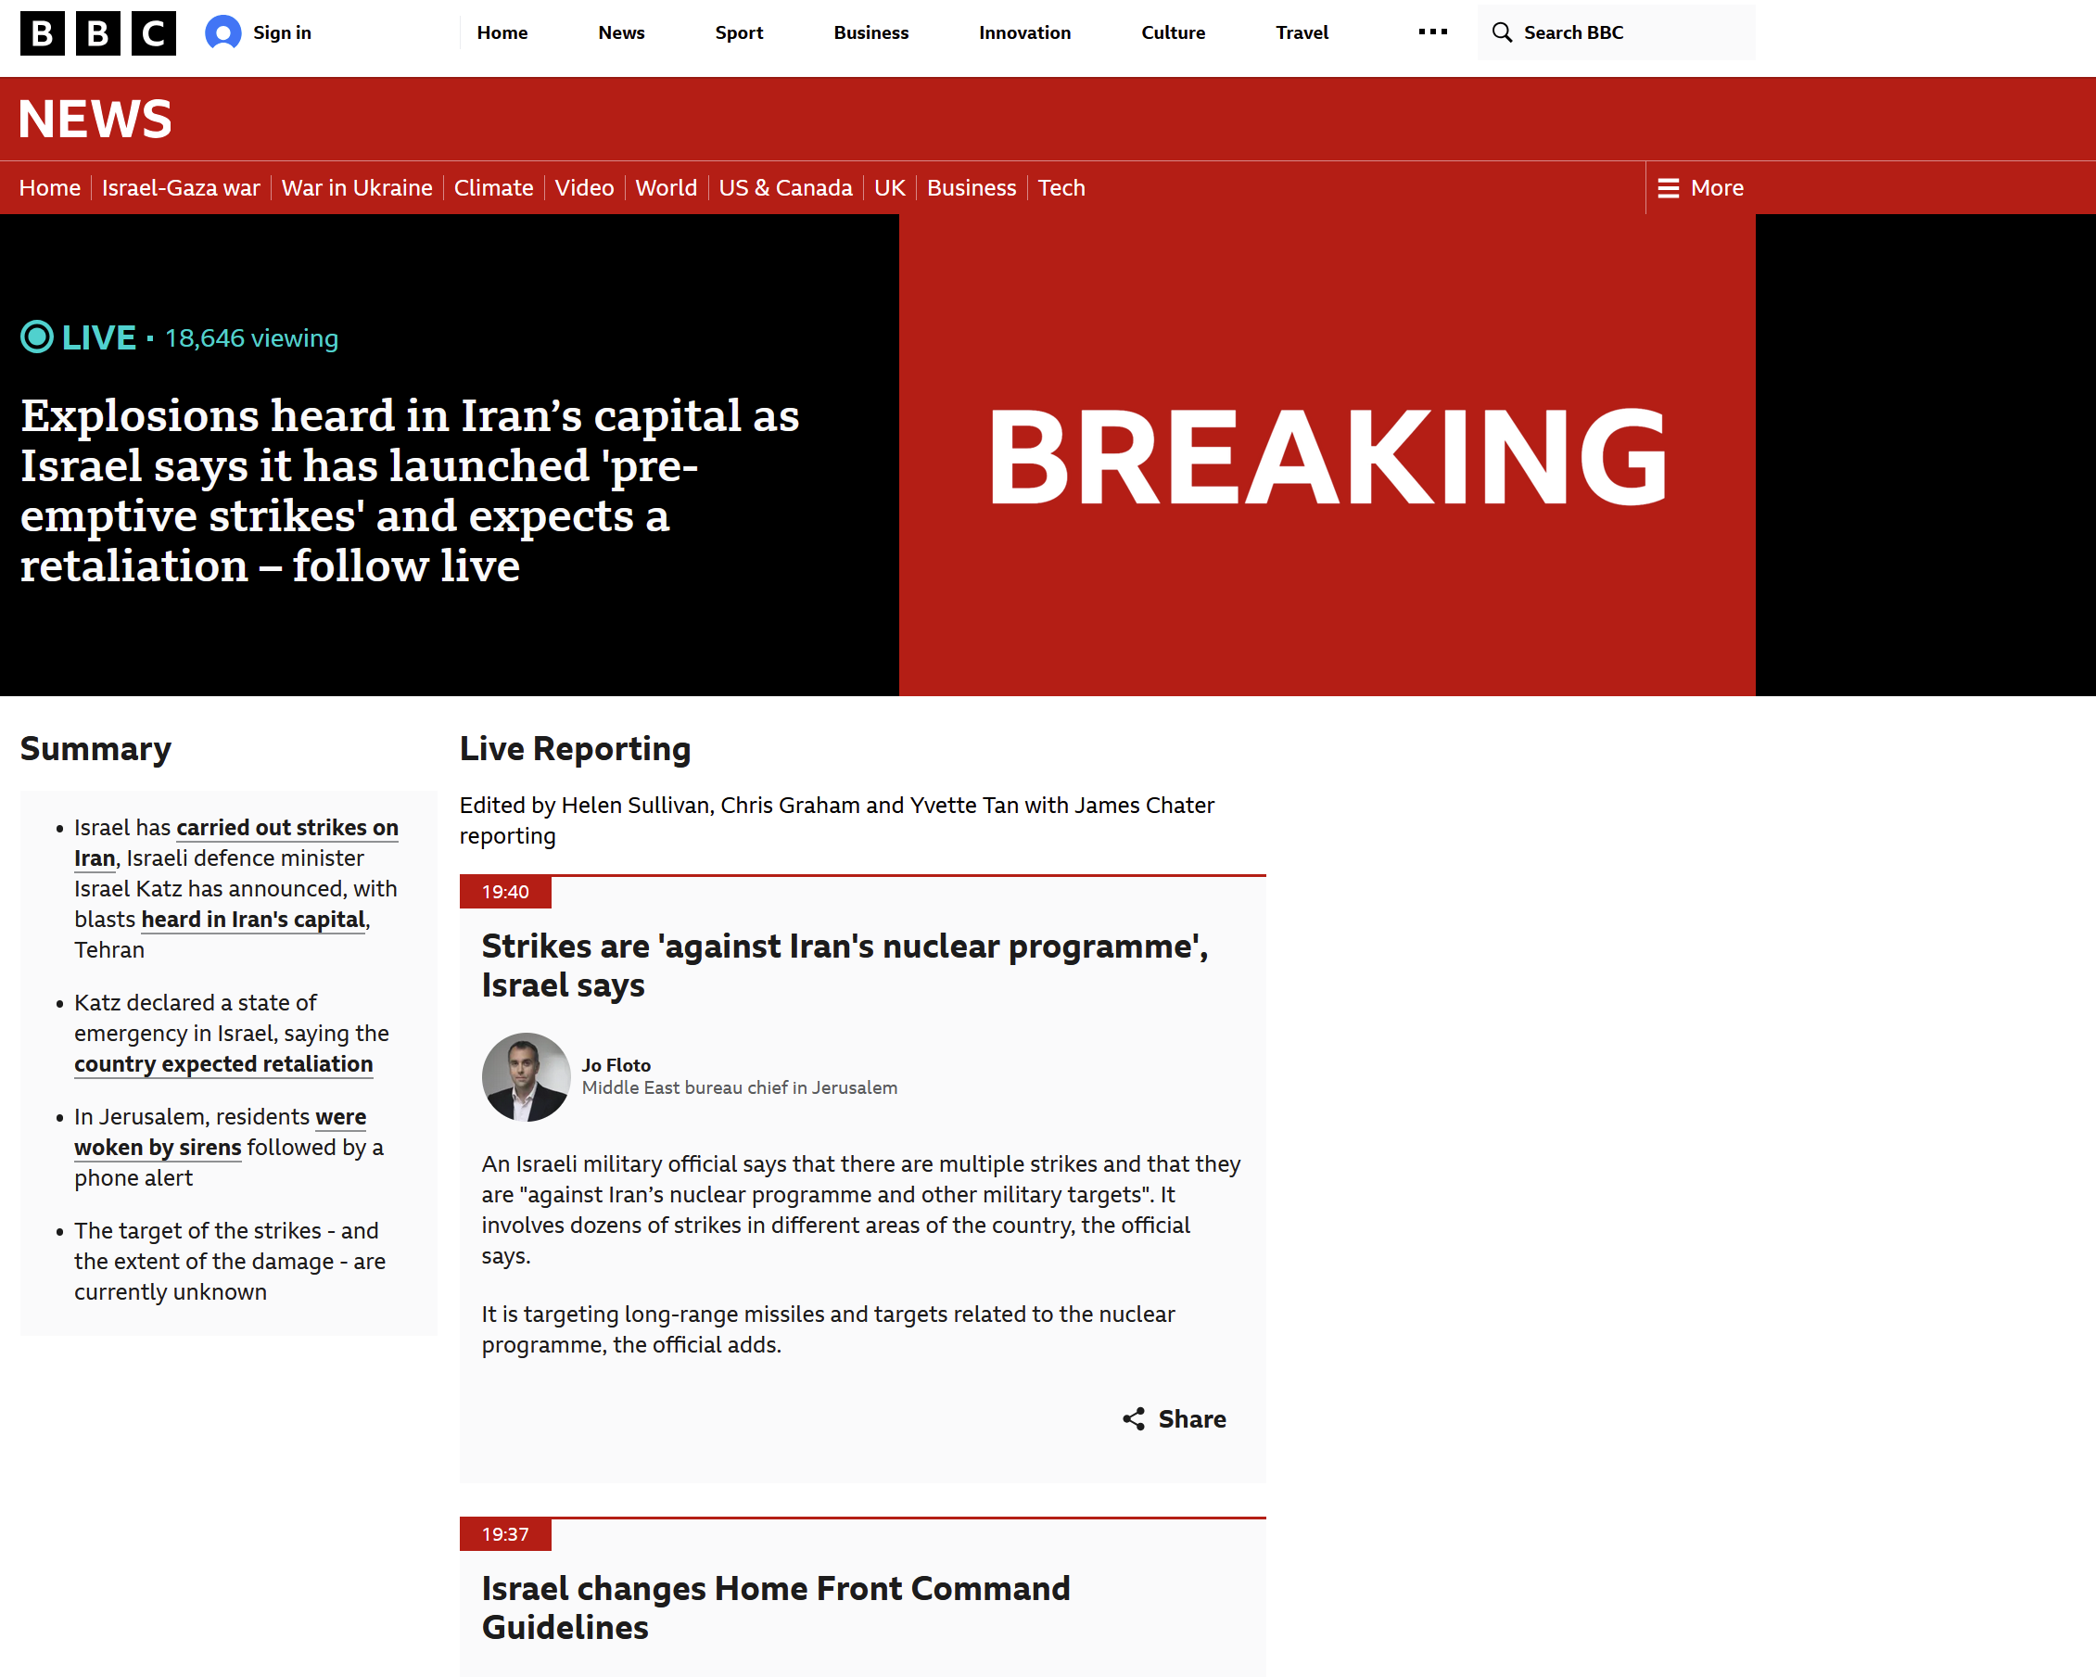Click the main 'Explosions heard in Iran's capital' headline
The image size is (2096, 1677).
click(410, 490)
